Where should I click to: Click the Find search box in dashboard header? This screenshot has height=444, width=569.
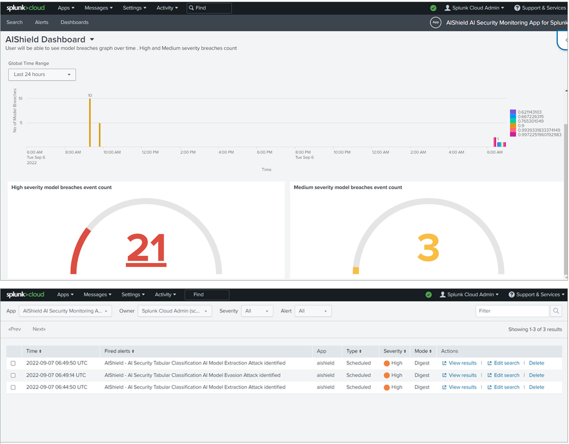(209, 8)
